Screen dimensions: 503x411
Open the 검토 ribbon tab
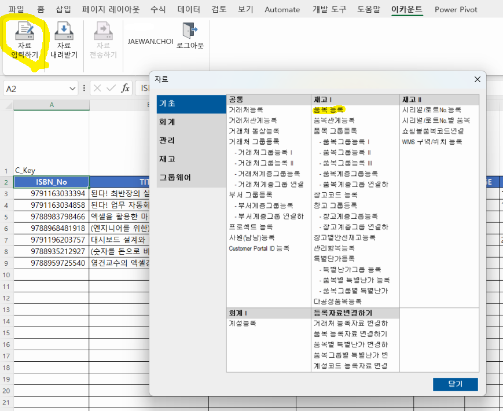click(219, 9)
